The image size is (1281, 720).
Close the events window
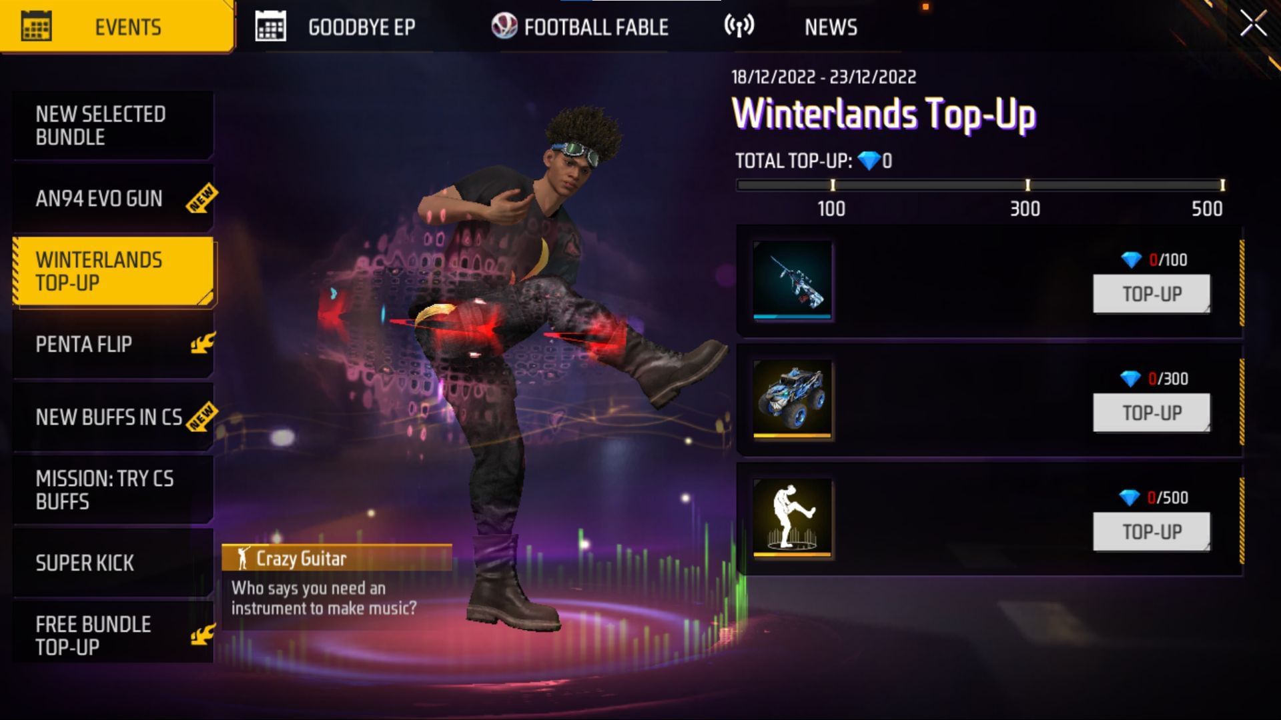(1253, 24)
